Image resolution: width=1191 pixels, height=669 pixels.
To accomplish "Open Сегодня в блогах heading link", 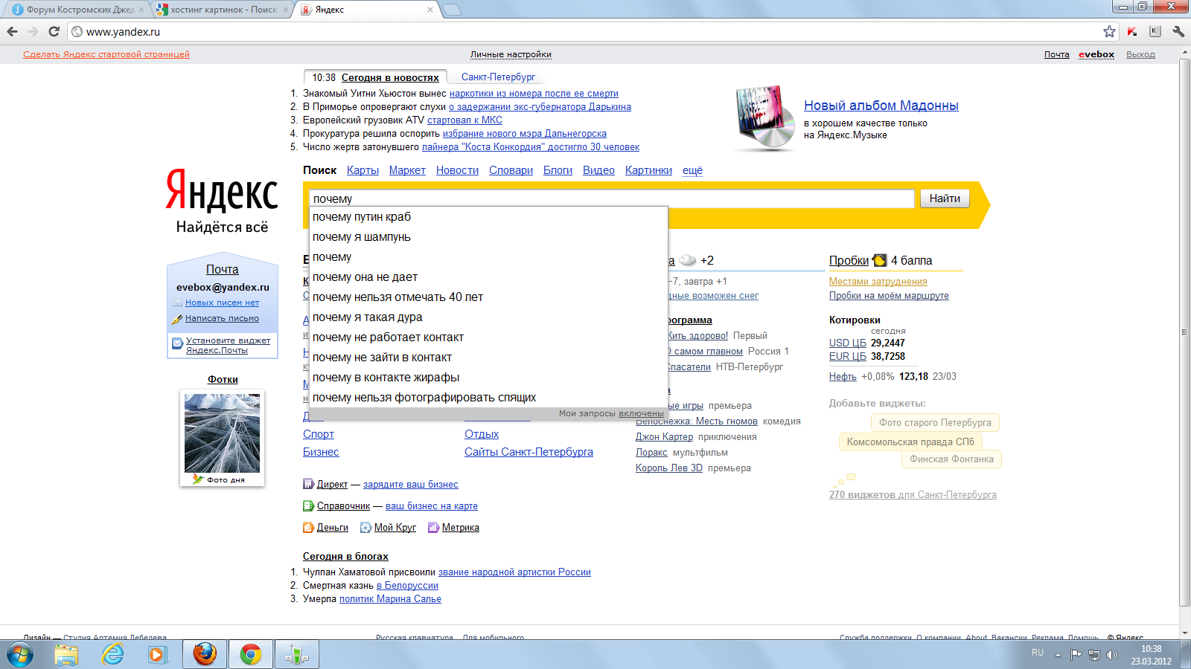I will click(345, 556).
